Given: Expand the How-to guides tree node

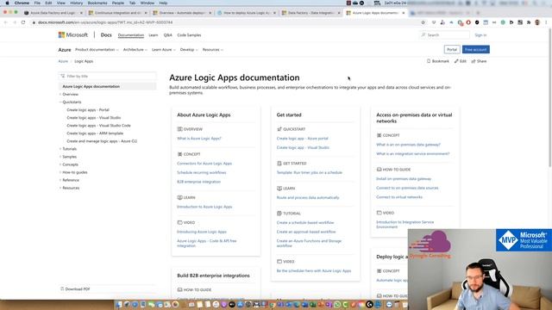Looking at the screenshot, I should (x=60, y=172).
